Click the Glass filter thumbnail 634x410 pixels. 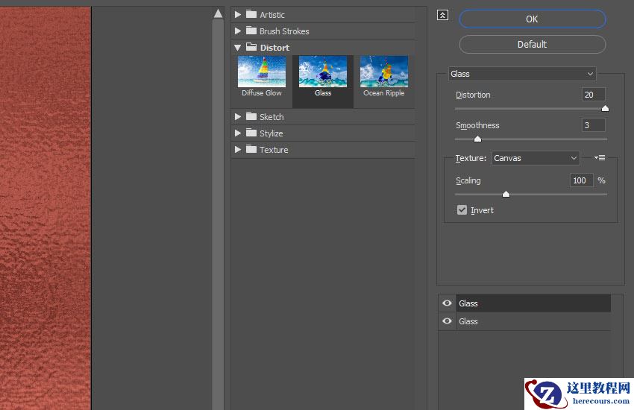323,72
